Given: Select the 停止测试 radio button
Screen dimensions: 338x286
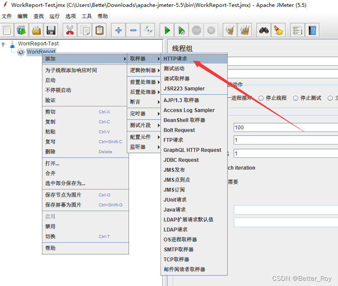Looking at the screenshot, I should 296,98.
